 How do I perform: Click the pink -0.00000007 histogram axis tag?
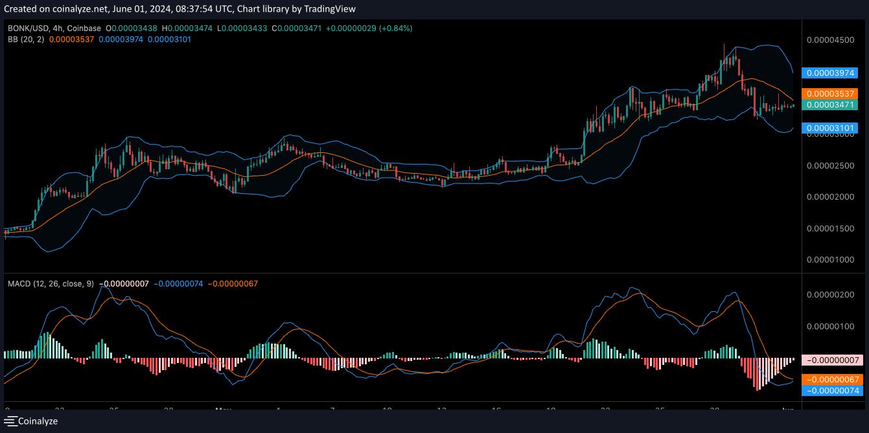click(831, 360)
